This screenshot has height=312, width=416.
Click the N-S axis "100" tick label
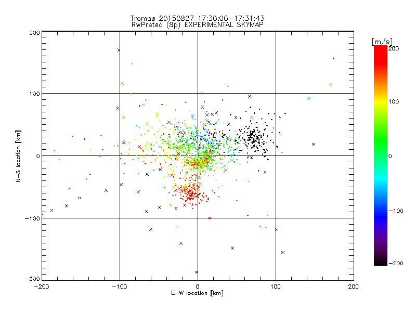34,94
